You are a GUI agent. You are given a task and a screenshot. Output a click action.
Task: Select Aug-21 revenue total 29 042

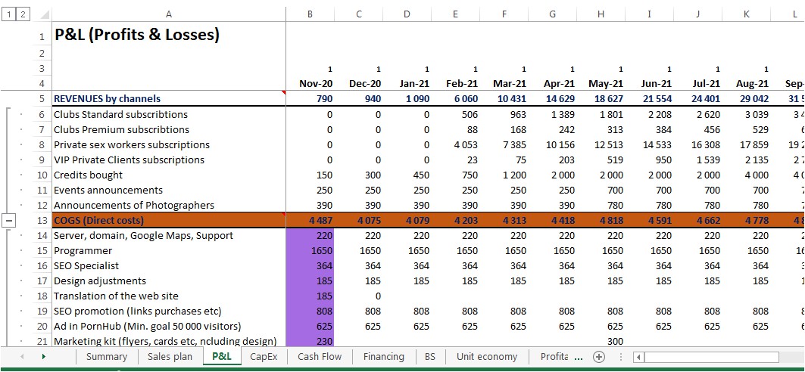(x=746, y=99)
